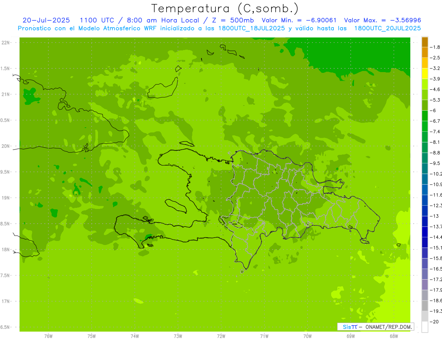Pick the gray swatch between -18.6 and -19.3
This screenshot has height=341, width=442.
[425, 306]
